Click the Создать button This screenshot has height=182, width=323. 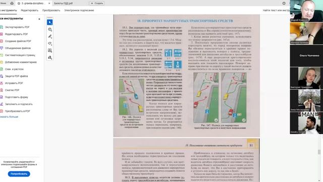pos(97,4)
